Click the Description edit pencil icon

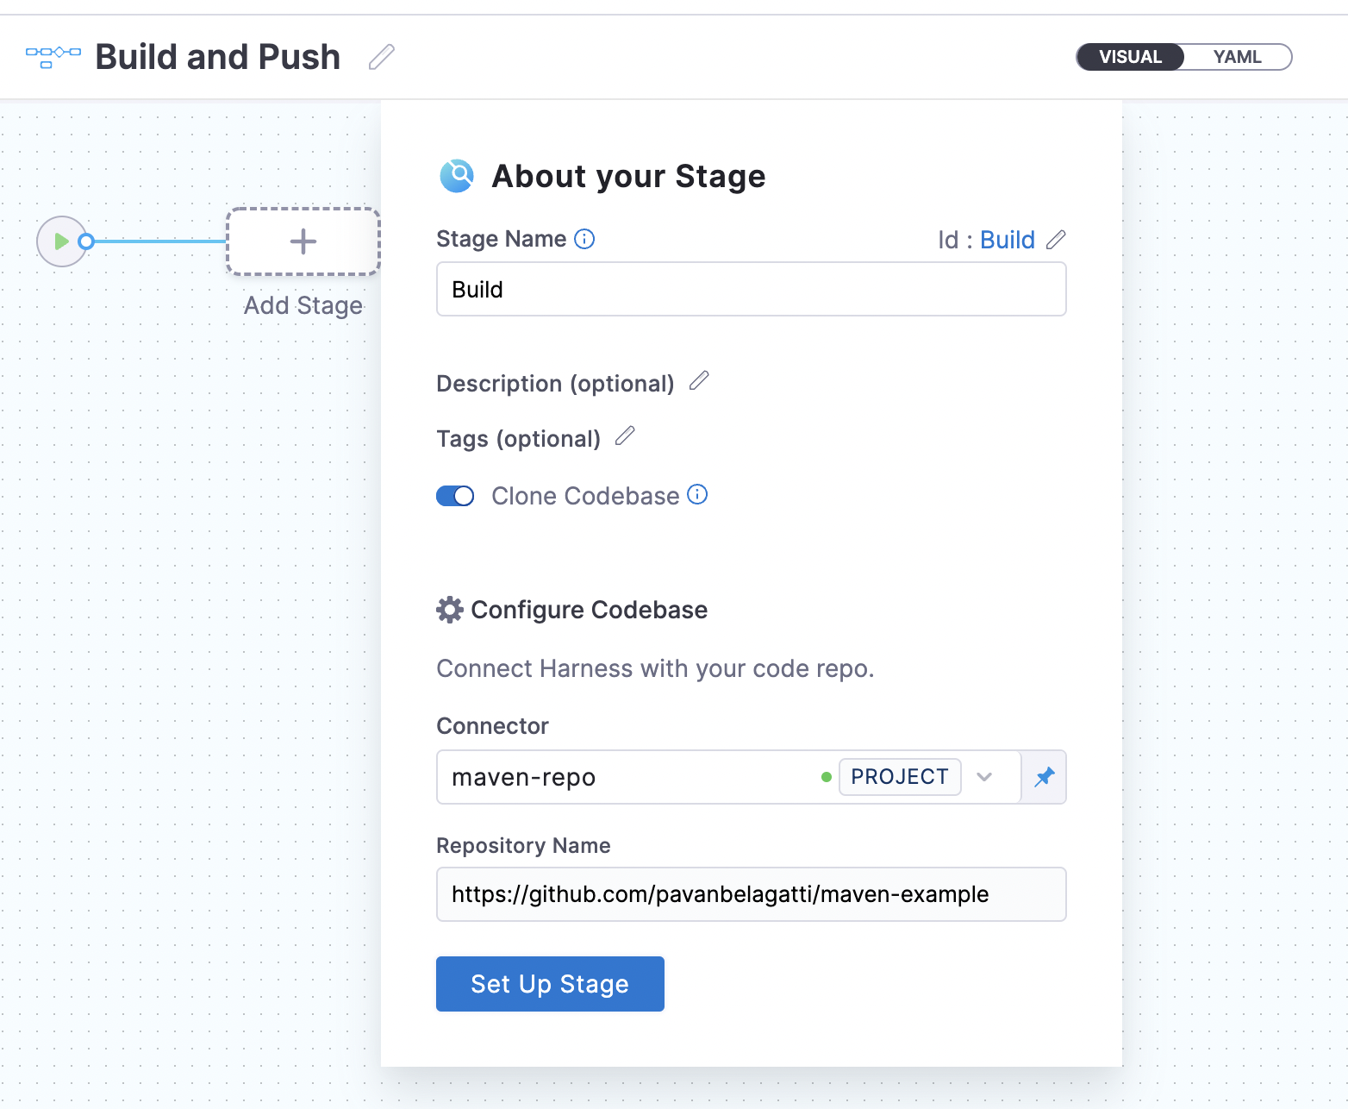pyautogui.click(x=699, y=380)
